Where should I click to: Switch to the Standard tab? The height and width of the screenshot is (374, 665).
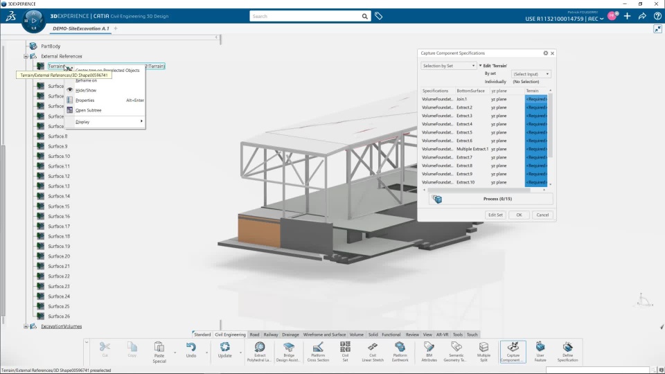(x=202, y=335)
